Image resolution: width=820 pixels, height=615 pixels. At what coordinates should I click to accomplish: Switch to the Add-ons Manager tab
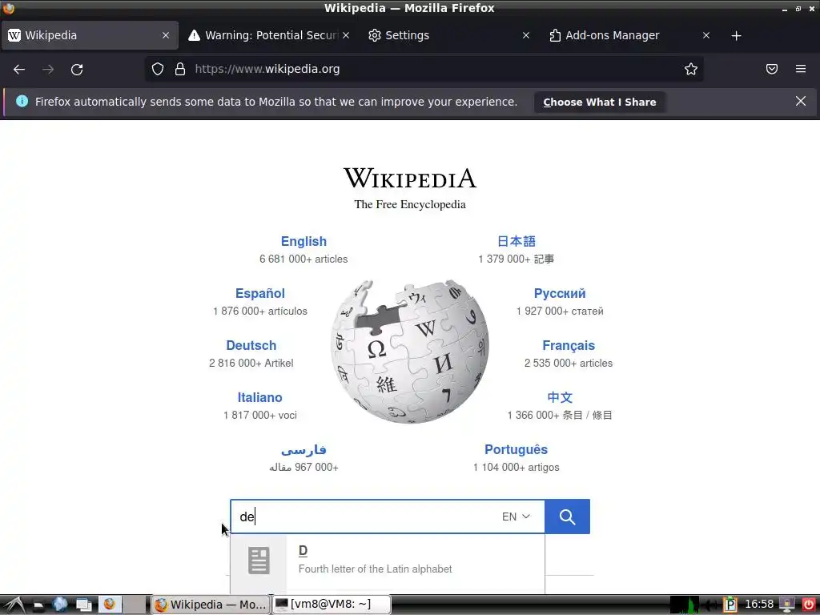629,35
